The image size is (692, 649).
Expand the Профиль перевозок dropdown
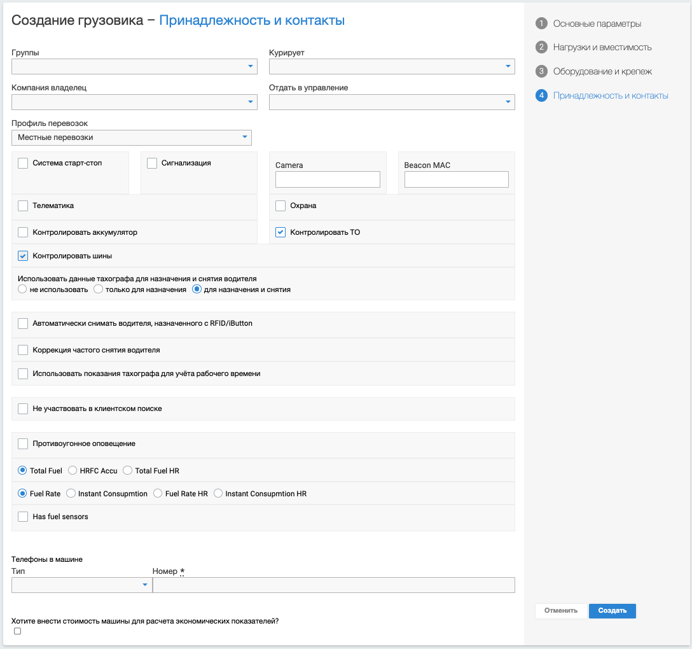(x=132, y=137)
